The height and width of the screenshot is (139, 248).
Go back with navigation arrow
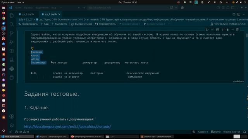pyautogui.click(x=79, y=8)
